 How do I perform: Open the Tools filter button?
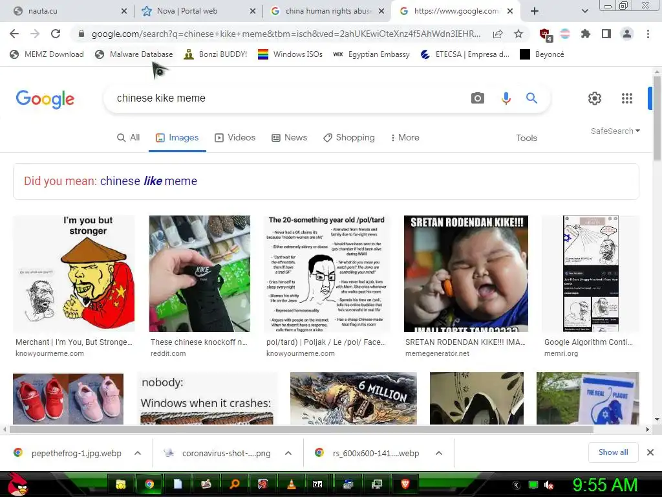526,138
